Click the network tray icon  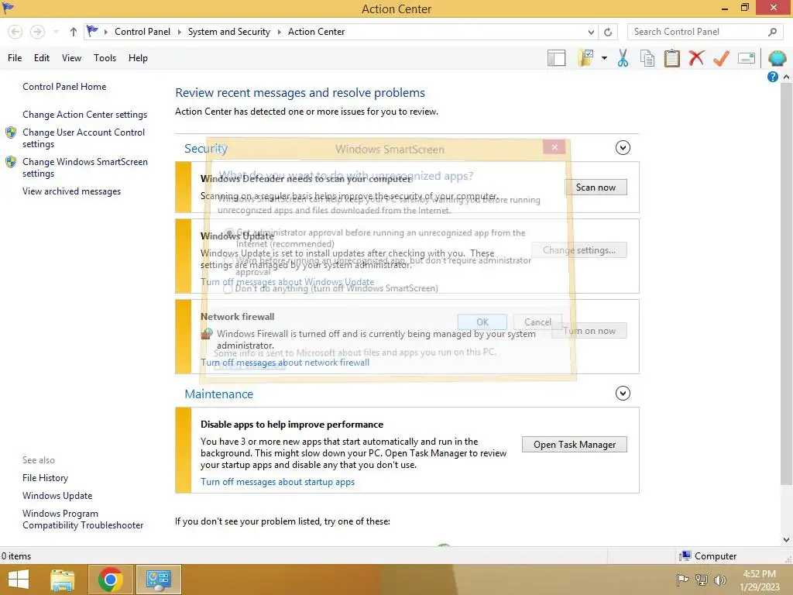pos(701,580)
